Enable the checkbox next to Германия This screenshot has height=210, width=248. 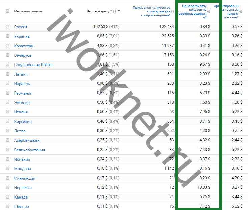coord(8,93)
